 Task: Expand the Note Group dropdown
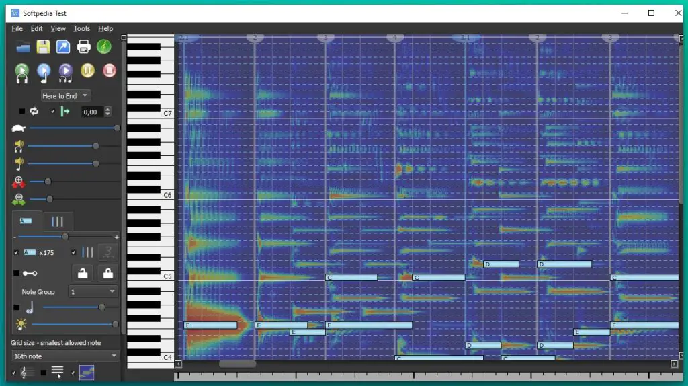pyautogui.click(x=93, y=292)
